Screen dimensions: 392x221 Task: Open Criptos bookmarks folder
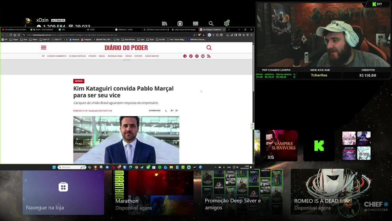tap(14, 40)
